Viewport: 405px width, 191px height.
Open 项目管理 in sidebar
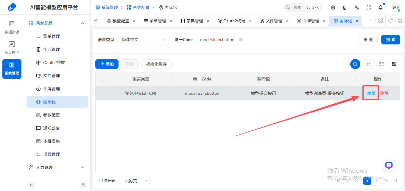click(x=57, y=154)
